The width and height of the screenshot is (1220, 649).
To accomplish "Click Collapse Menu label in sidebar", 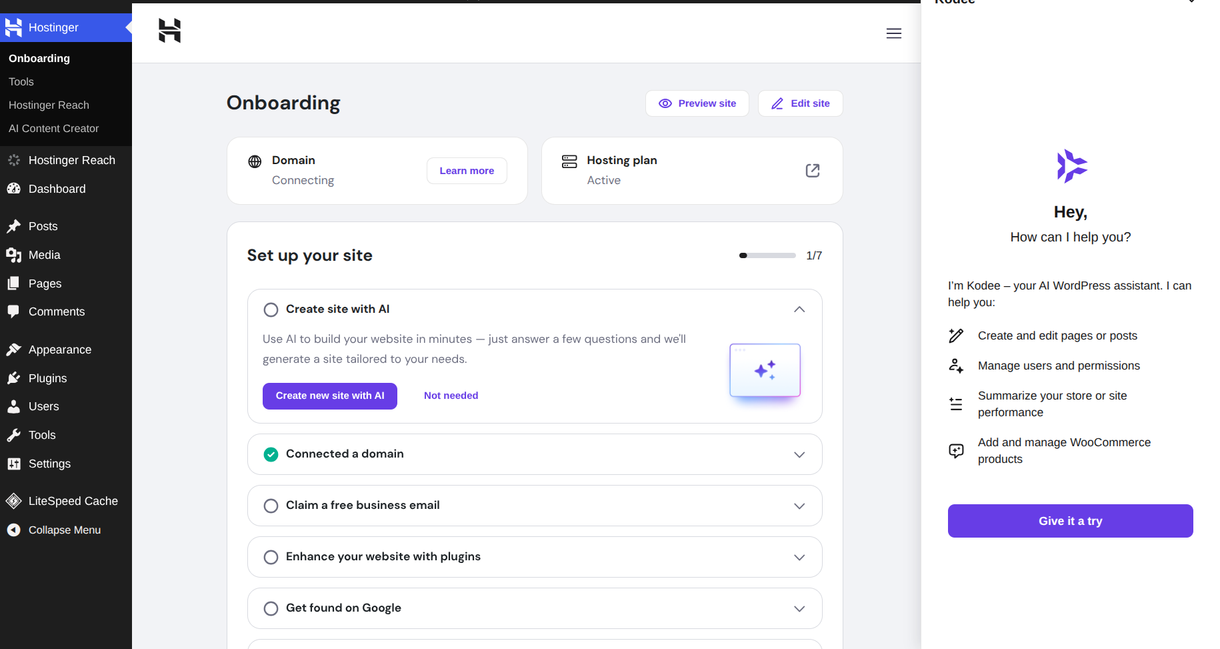I will pos(65,530).
